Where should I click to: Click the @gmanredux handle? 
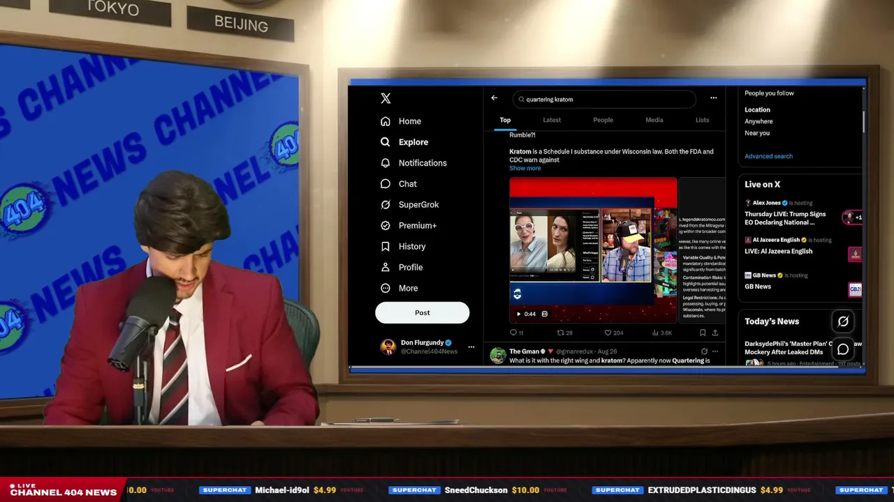click(x=576, y=351)
